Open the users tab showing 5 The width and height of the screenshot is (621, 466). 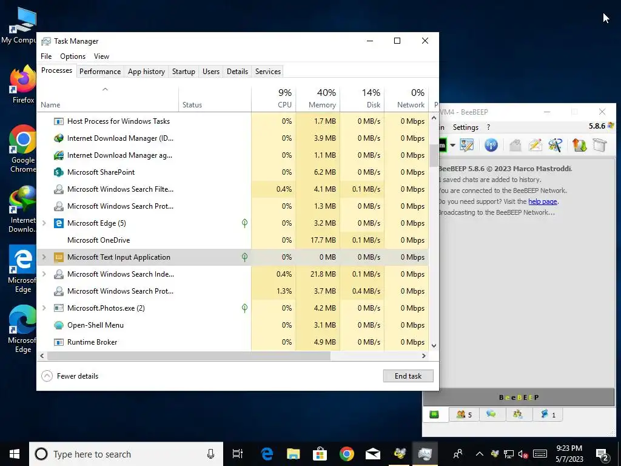point(464,414)
